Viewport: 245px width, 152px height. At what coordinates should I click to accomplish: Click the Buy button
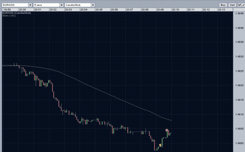click(x=223, y=5)
